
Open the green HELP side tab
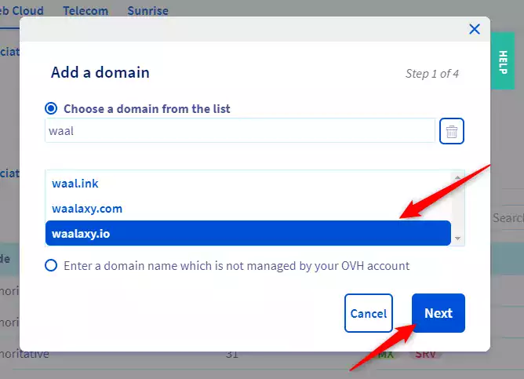[x=503, y=61]
